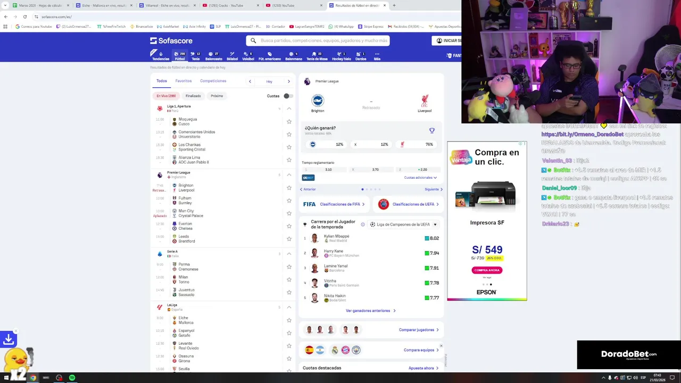This screenshot has width=681, height=383.
Task: Click the Brighton crest in match card
Action: click(x=318, y=101)
